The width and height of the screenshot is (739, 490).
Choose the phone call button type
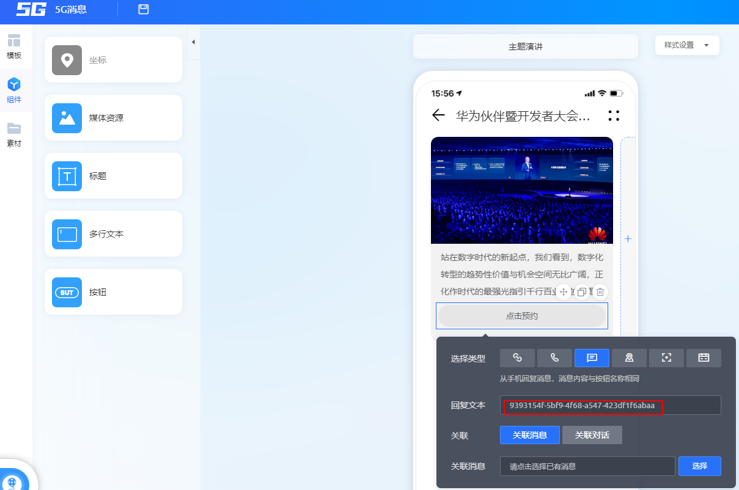[x=554, y=358]
